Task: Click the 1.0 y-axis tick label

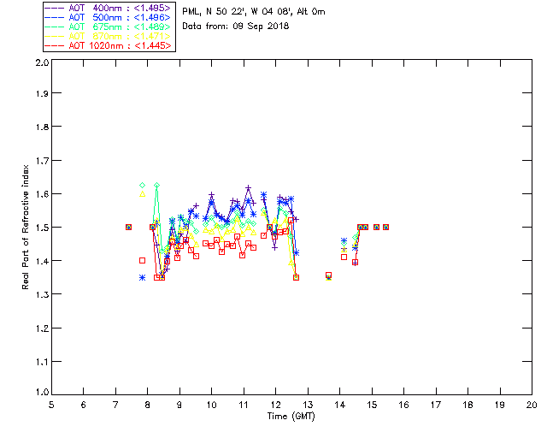Action: pyautogui.click(x=42, y=392)
